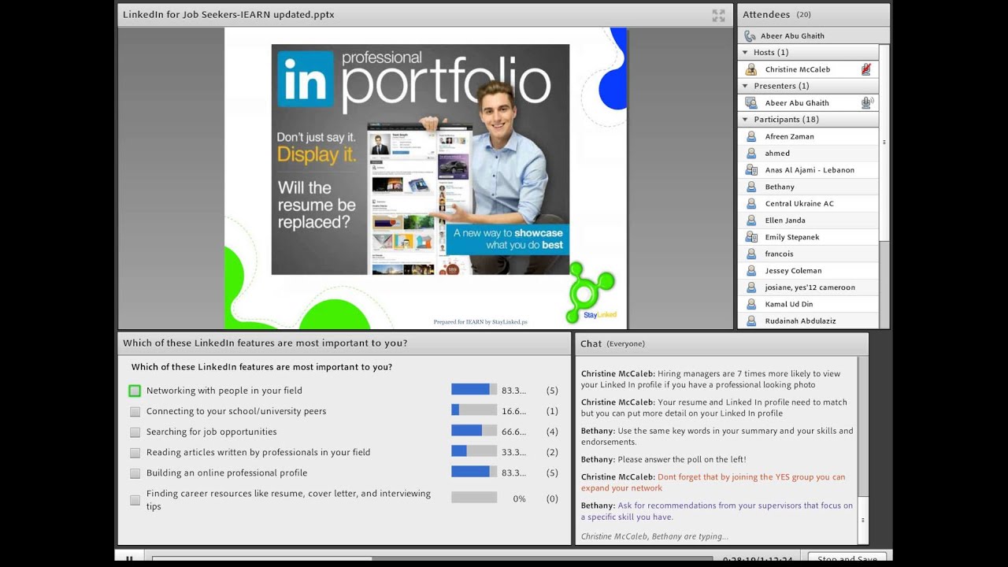Image resolution: width=1008 pixels, height=567 pixels.
Task: Click the '(1)' vote count for university peers
Action: click(x=552, y=411)
